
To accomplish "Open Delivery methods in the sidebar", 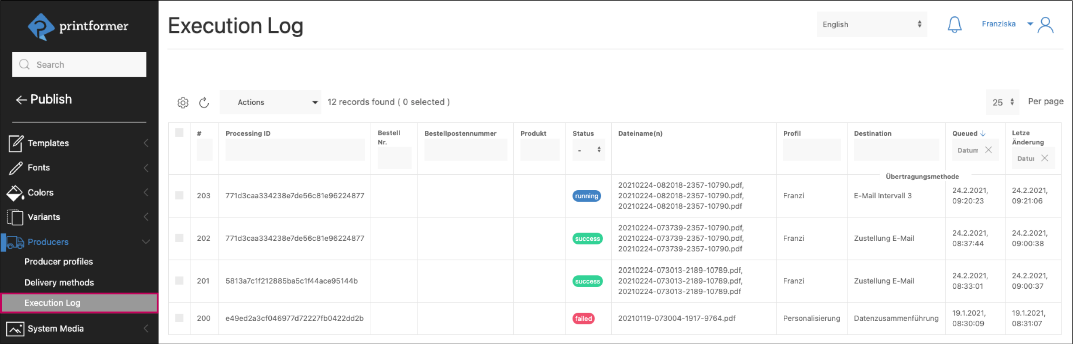I will (x=59, y=282).
